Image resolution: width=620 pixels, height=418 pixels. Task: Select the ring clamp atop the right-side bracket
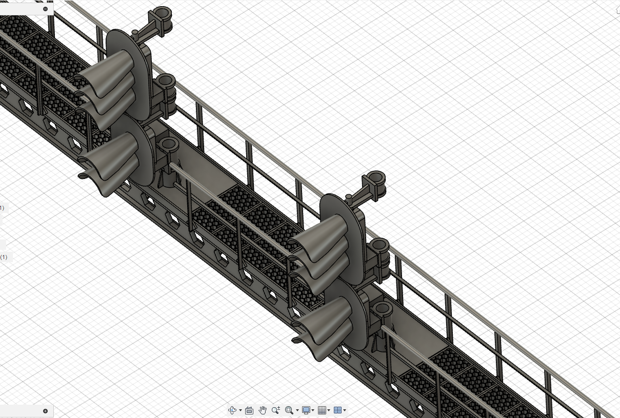[377, 178]
